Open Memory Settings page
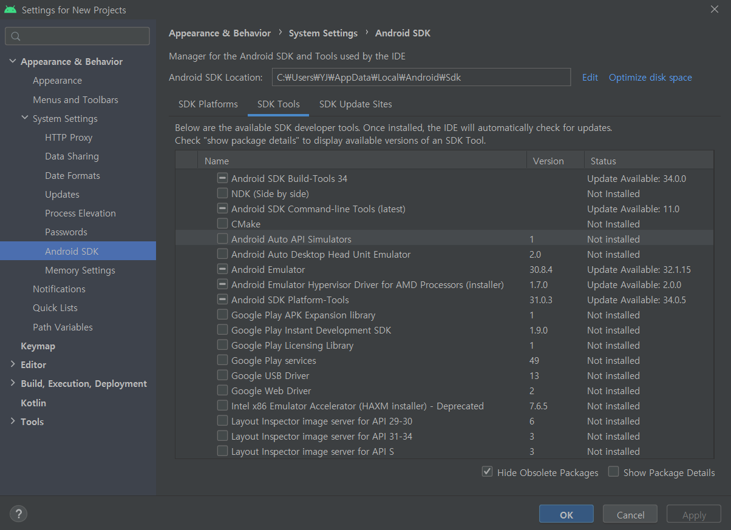The image size is (731, 530). pyautogui.click(x=80, y=270)
